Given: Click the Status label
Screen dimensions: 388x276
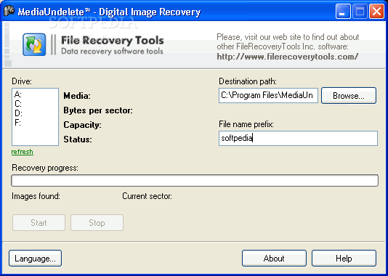Looking at the screenshot, I should pos(78,139).
